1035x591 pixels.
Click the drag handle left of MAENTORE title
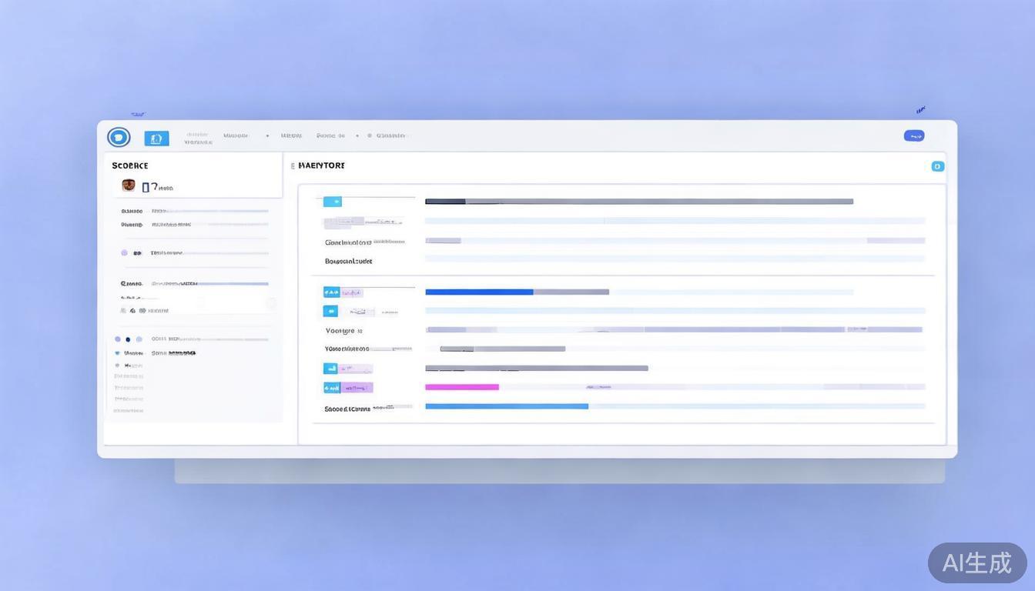pyautogui.click(x=293, y=166)
